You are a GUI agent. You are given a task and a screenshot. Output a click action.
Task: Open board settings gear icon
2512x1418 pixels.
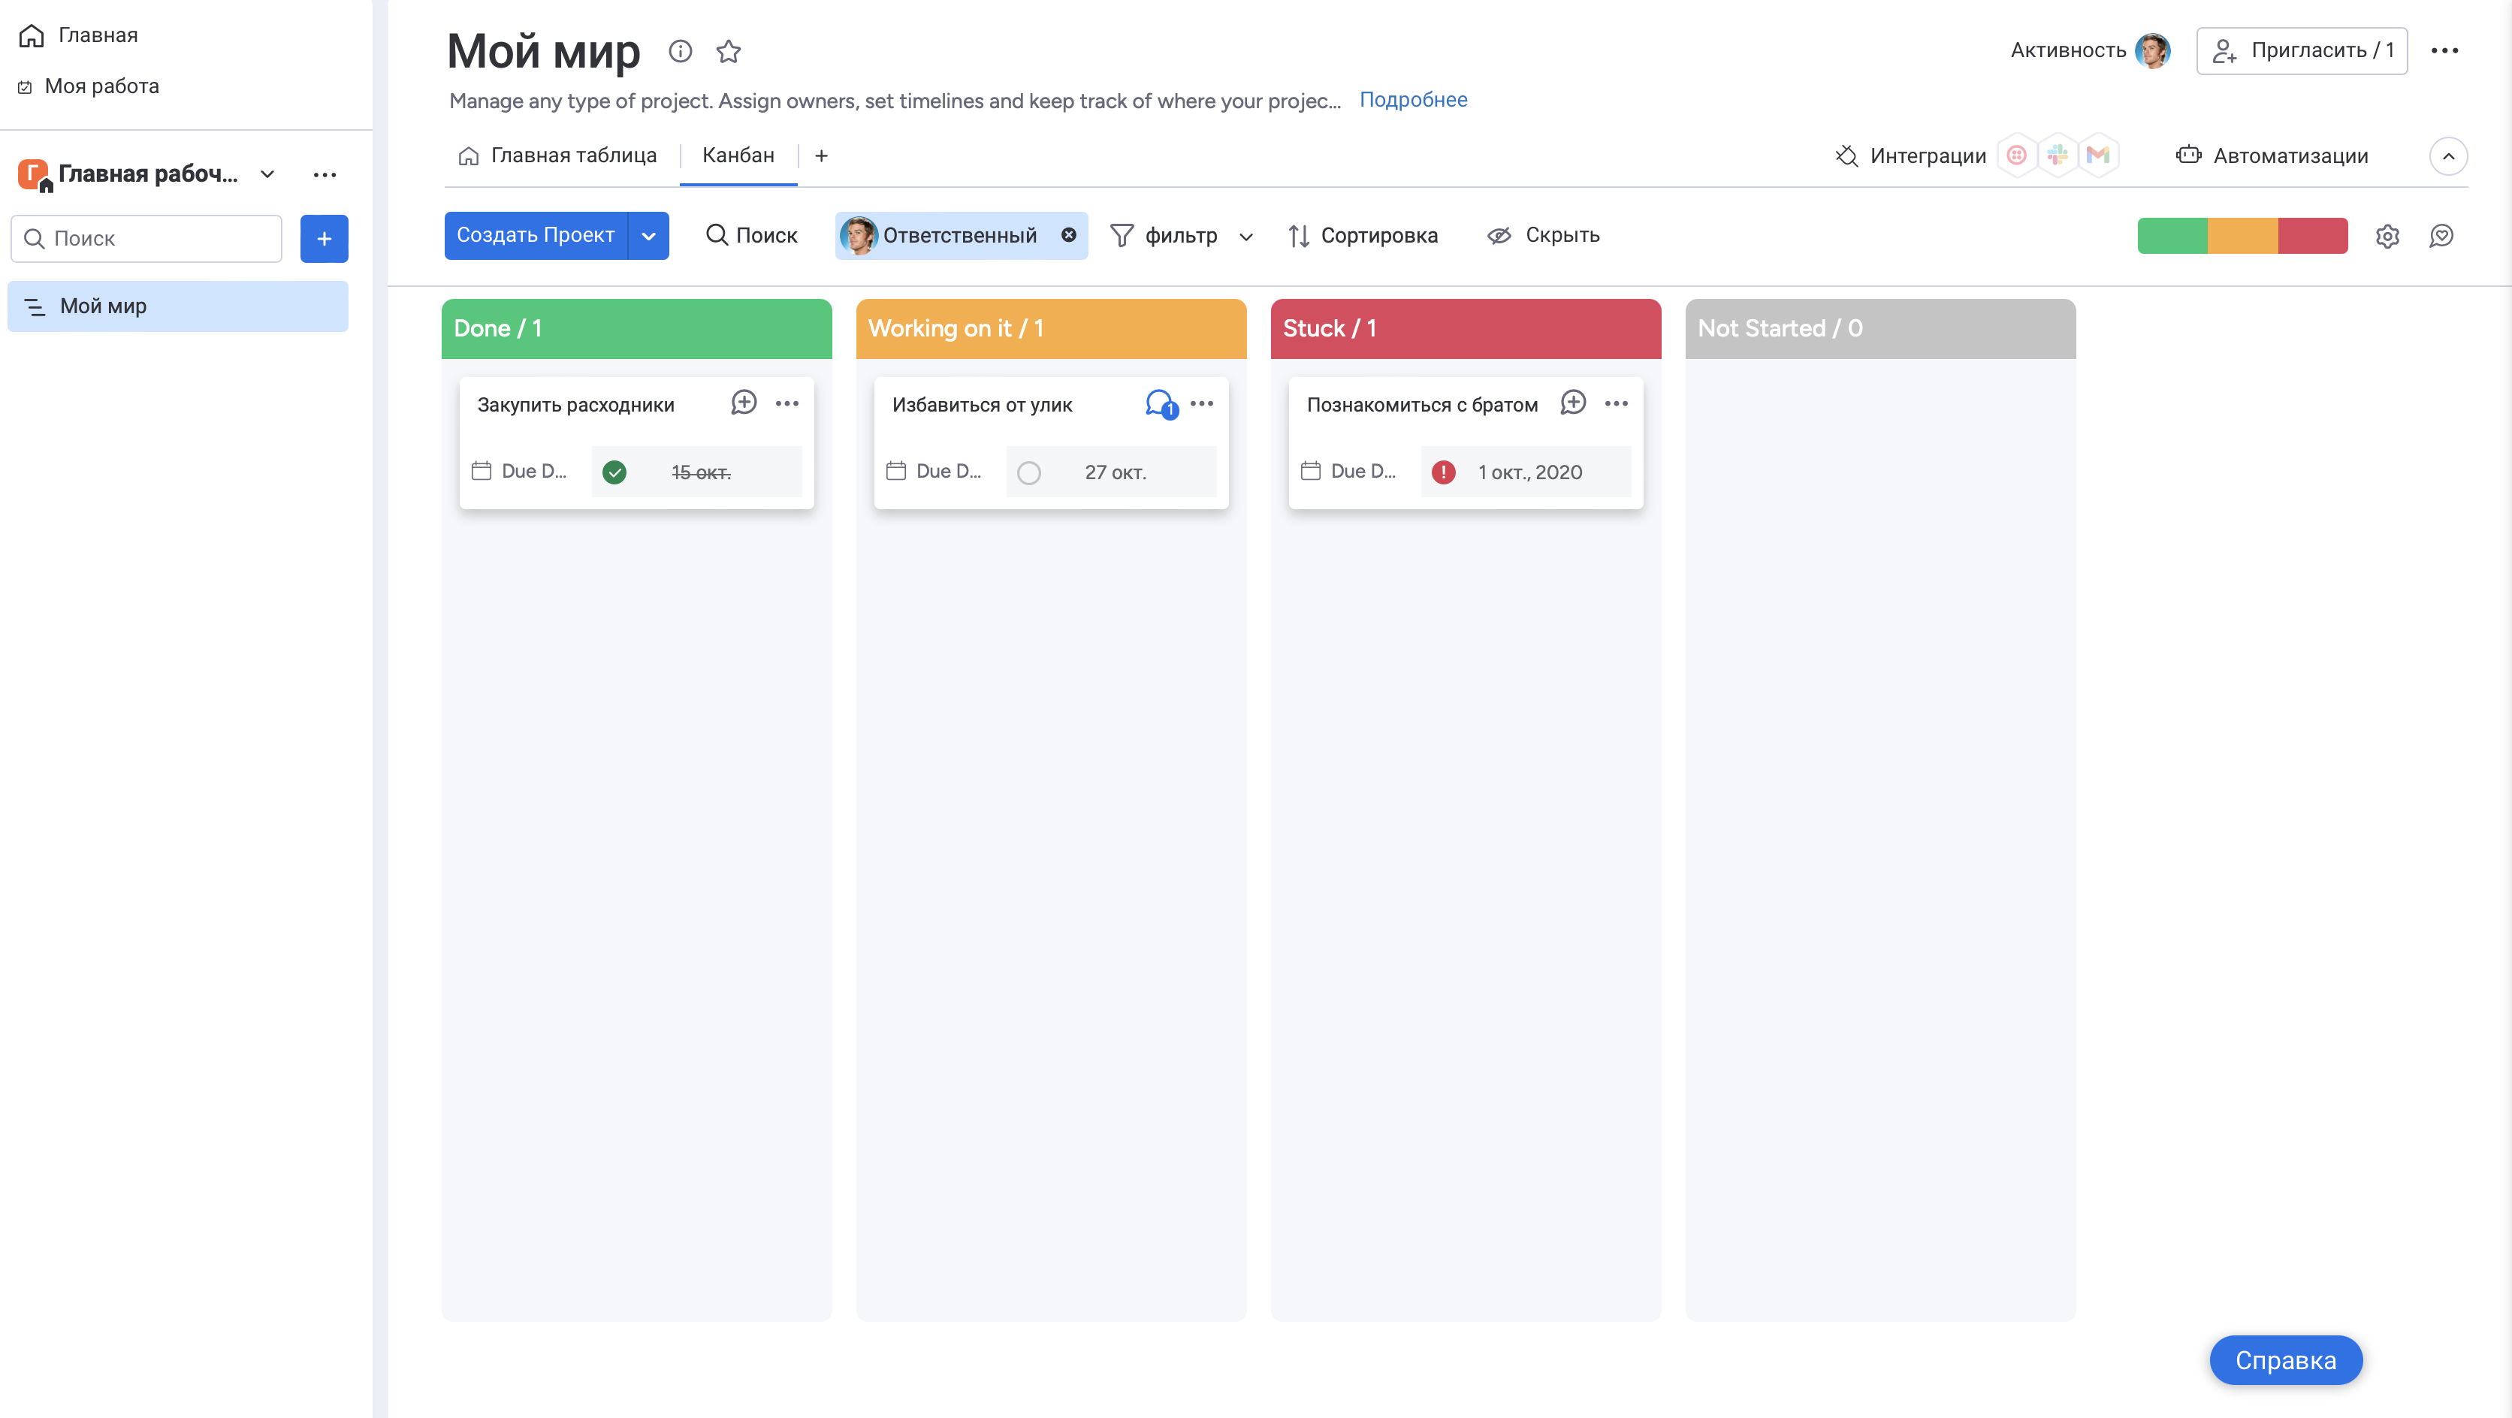(2387, 236)
